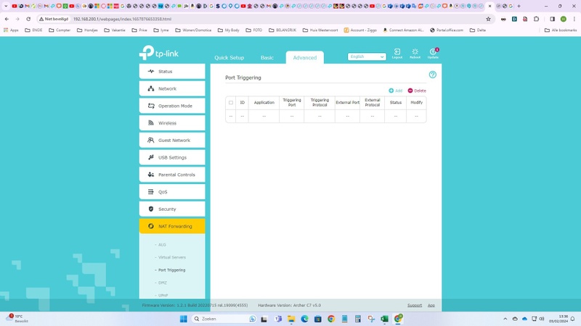Open the Network section in sidebar
The width and height of the screenshot is (581, 326).
[x=172, y=88]
